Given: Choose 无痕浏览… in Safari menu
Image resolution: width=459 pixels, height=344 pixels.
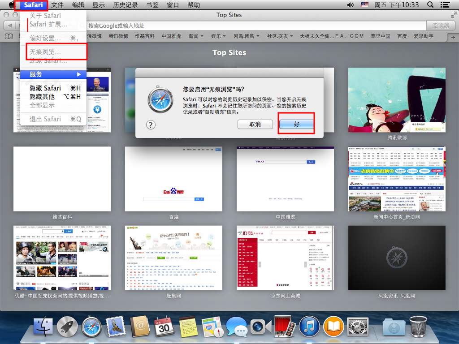Looking at the screenshot, I should coord(53,52).
